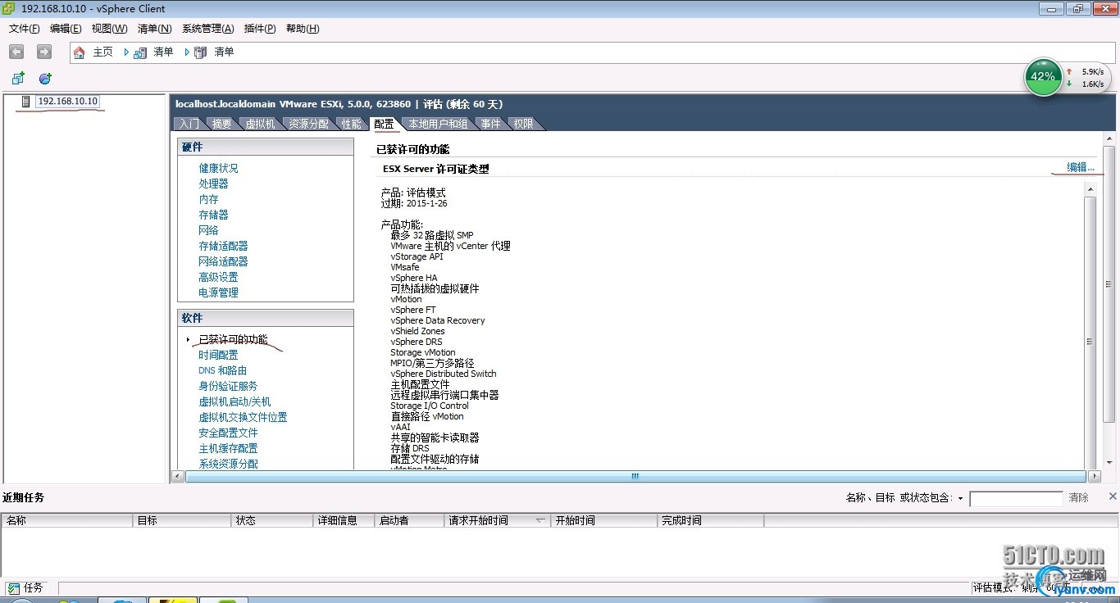Switch to the 虚拟机 tab
Image resolution: width=1120 pixels, height=603 pixels.
point(260,124)
